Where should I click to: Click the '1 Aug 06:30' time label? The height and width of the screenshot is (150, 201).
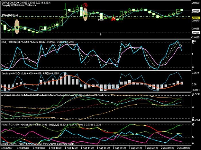click(x=23, y=148)
